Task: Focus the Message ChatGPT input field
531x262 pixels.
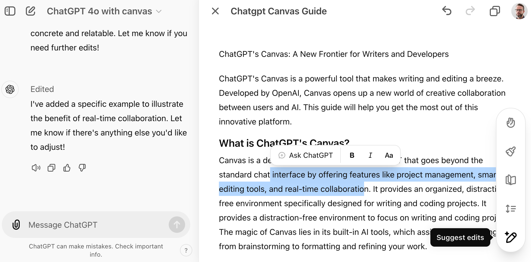Action: click(96, 225)
